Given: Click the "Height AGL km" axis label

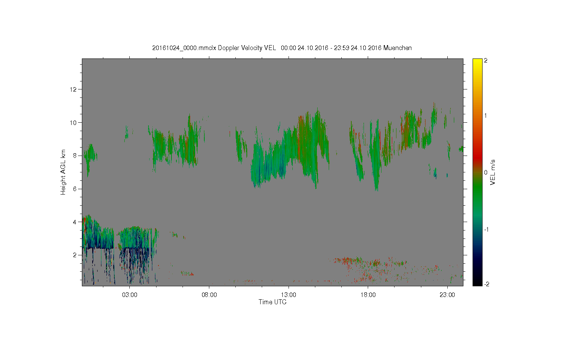Looking at the screenshot, I should tap(63, 172).
